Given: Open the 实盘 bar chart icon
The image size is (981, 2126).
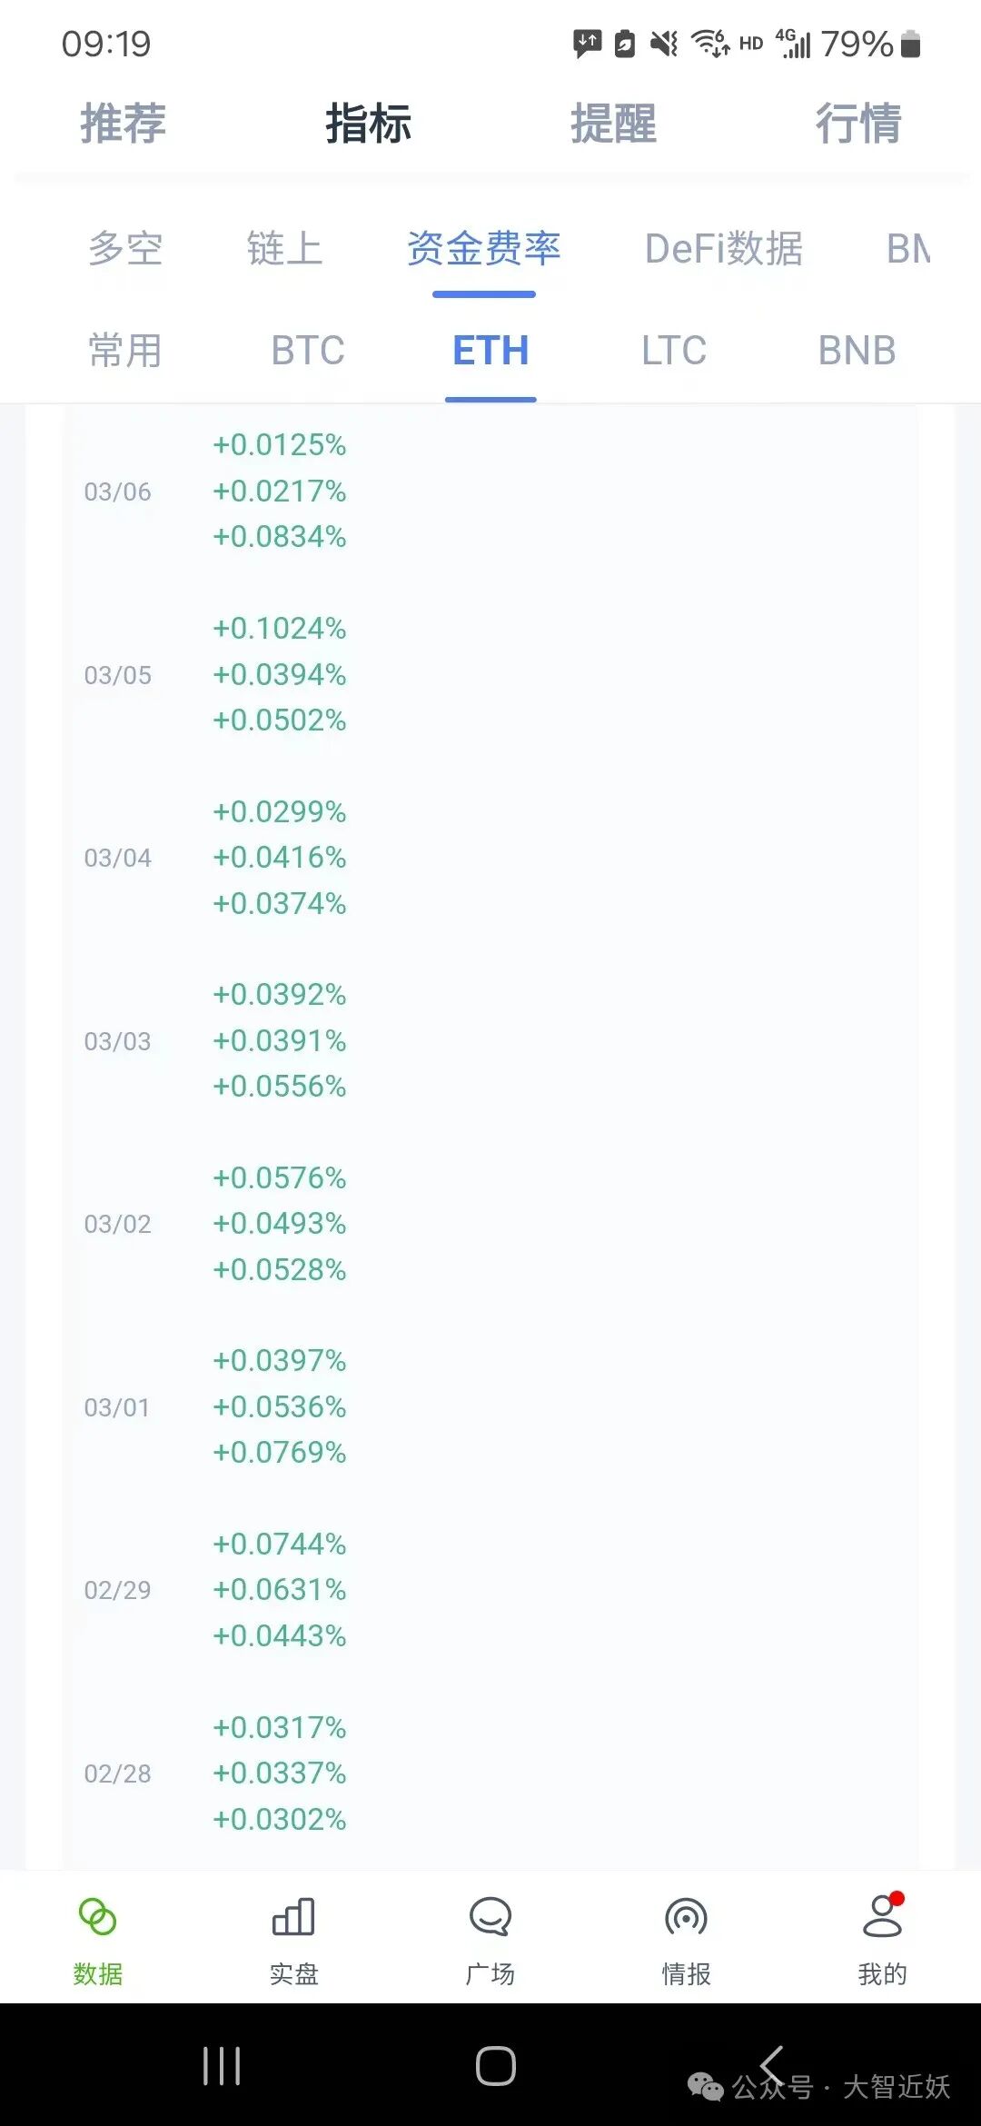Looking at the screenshot, I should pos(293,1918).
